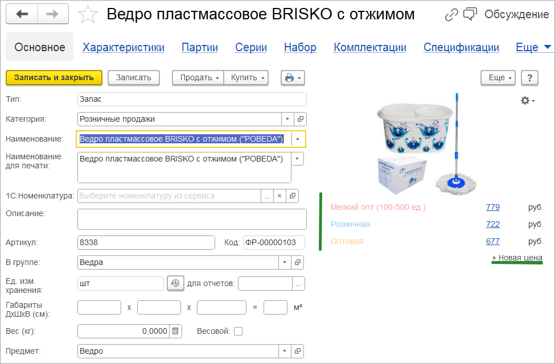Open the toolbar Еще dropdown button
Viewport: 555px width, 364px height.
click(498, 78)
